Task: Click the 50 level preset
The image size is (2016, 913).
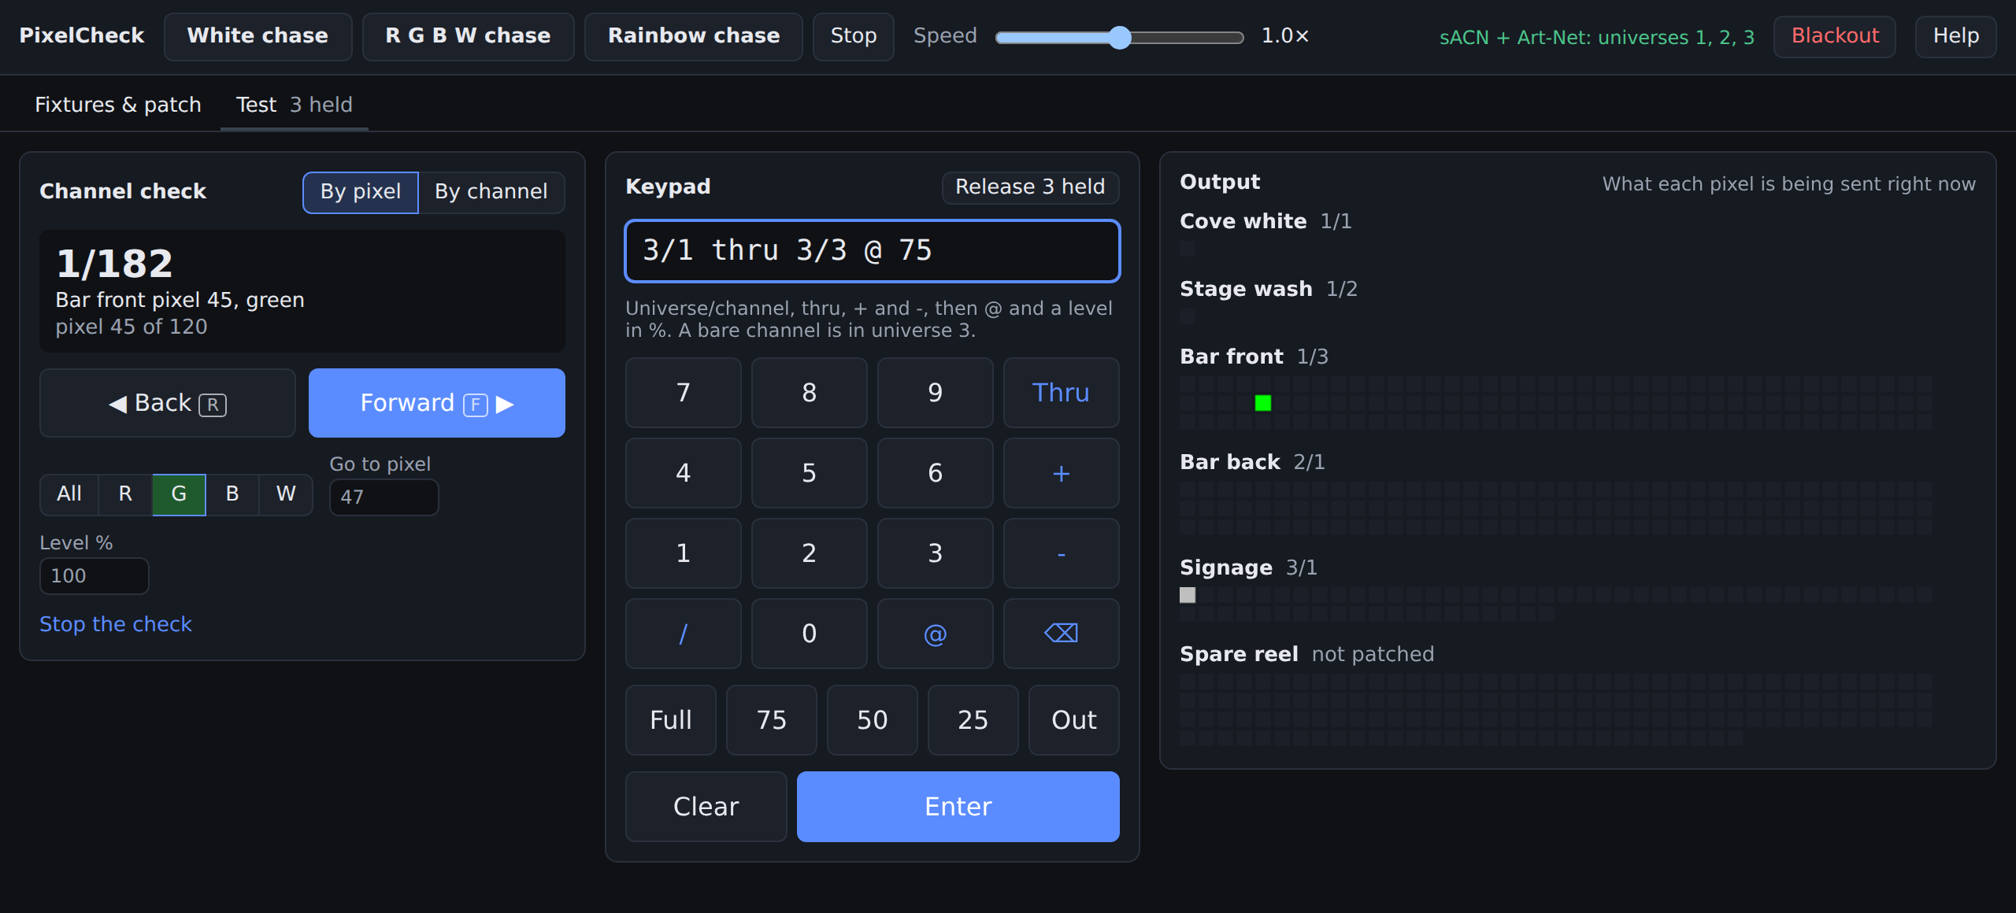Action: tap(873, 720)
